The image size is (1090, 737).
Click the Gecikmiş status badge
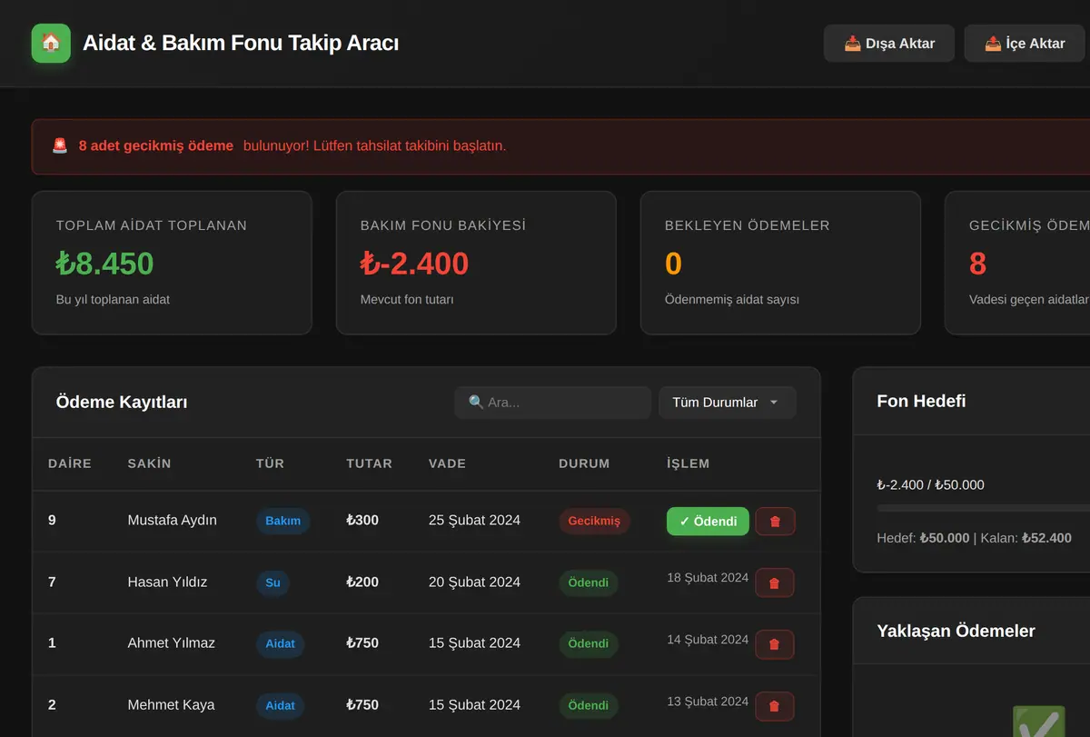point(594,522)
